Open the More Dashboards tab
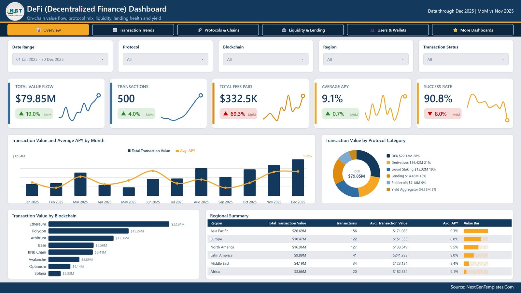The height and width of the screenshot is (293, 521). pos(473,30)
